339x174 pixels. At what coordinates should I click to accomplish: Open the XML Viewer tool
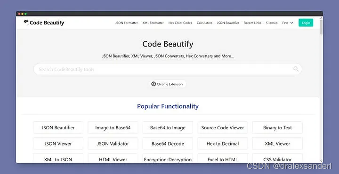pyautogui.click(x=277, y=143)
